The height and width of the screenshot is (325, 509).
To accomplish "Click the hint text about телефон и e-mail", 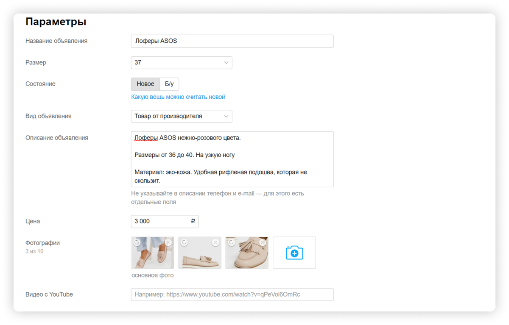I will (218, 198).
